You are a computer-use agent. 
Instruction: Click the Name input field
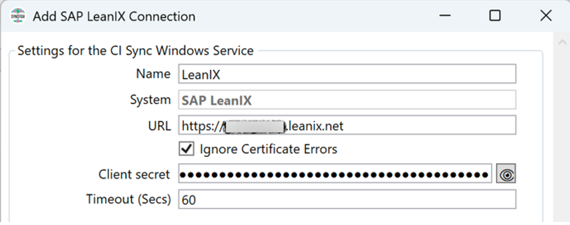coord(347,74)
